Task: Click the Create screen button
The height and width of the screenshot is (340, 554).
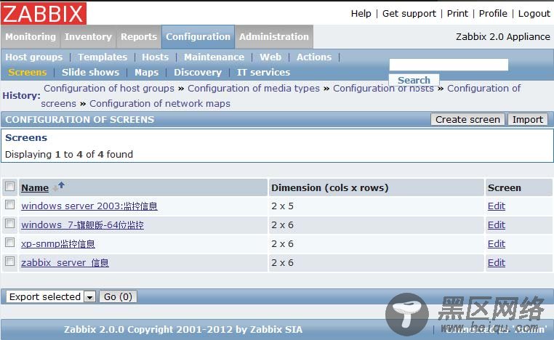Action: (x=467, y=119)
